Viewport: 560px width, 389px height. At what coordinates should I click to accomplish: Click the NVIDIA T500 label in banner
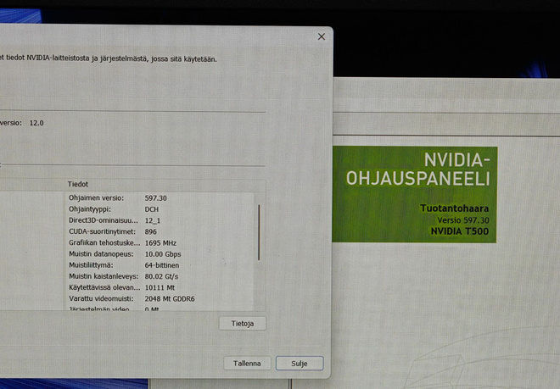(x=460, y=231)
